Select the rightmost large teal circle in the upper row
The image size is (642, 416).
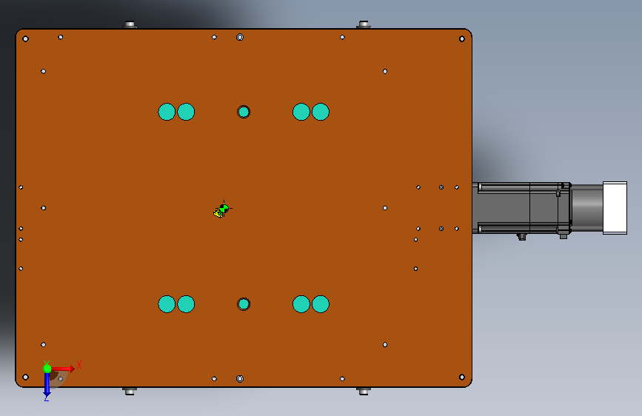pos(321,112)
